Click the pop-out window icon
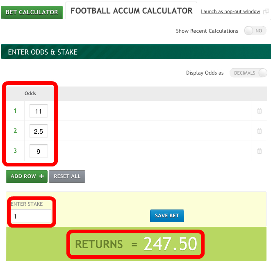 [x=265, y=11]
